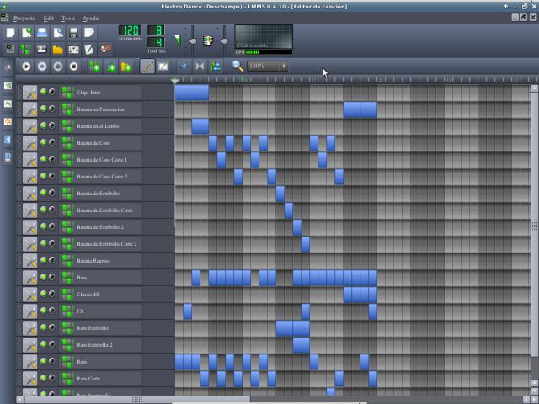The height and width of the screenshot is (404, 539).
Task: Open track actions menu for Raro
Action: point(30,362)
